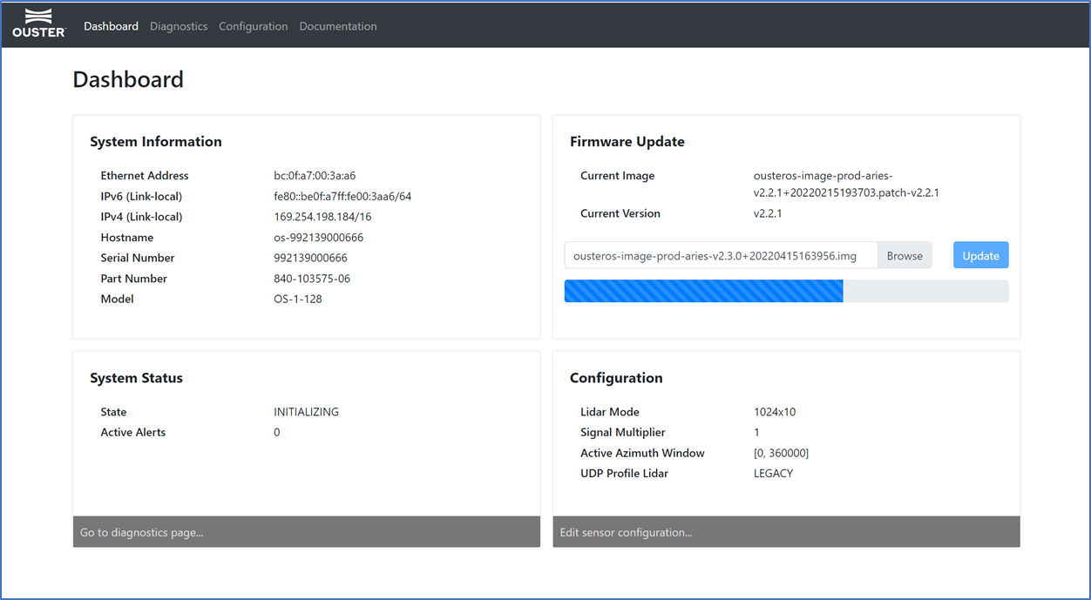Click the IPv4 (Link-local) label
The image size is (1091, 600).
point(141,217)
